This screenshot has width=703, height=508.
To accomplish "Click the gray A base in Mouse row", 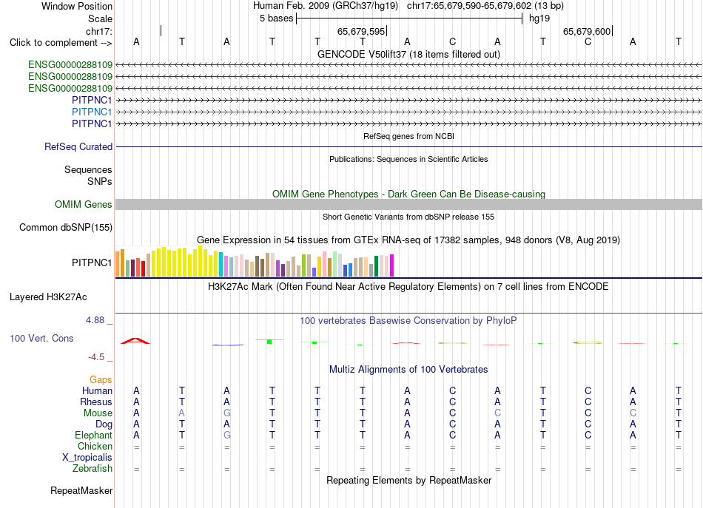I will pyautogui.click(x=181, y=413).
